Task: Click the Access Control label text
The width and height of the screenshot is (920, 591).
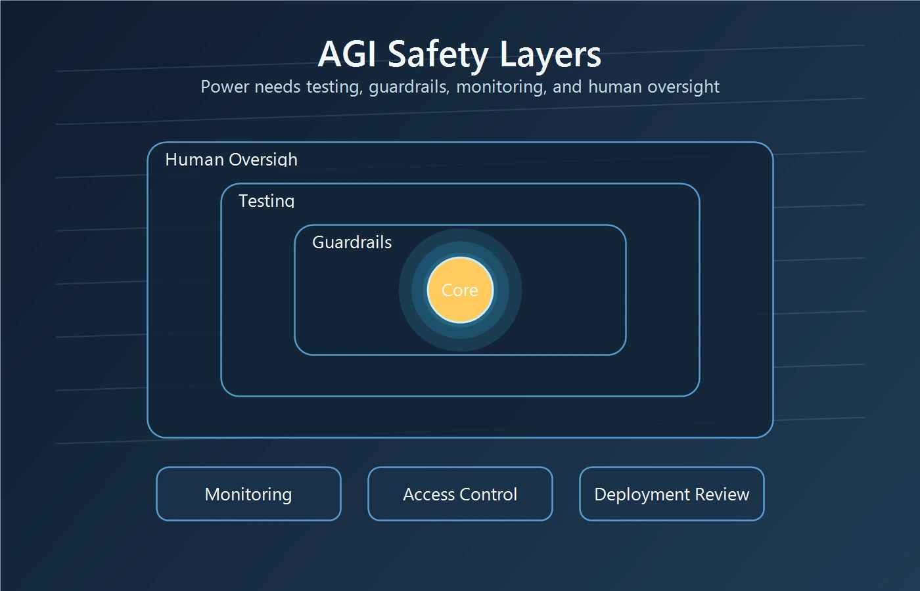Action: pos(460,494)
